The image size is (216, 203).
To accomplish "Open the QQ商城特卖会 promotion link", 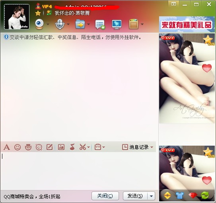I will tap(32, 197).
